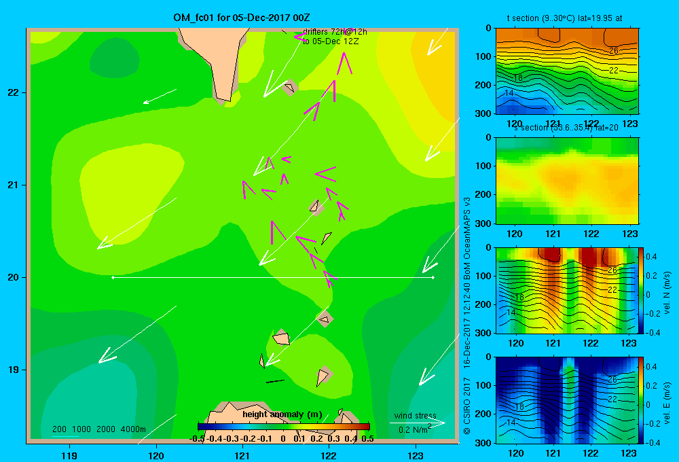Click longitude label 123 below the main map
Viewport: 679px width, 462px height.
click(416, 455)
